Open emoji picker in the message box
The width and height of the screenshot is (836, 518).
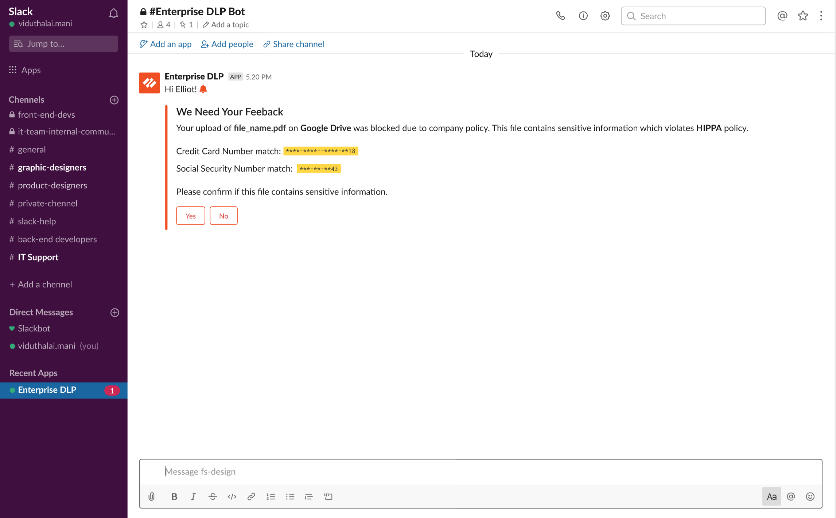[810, 497]
